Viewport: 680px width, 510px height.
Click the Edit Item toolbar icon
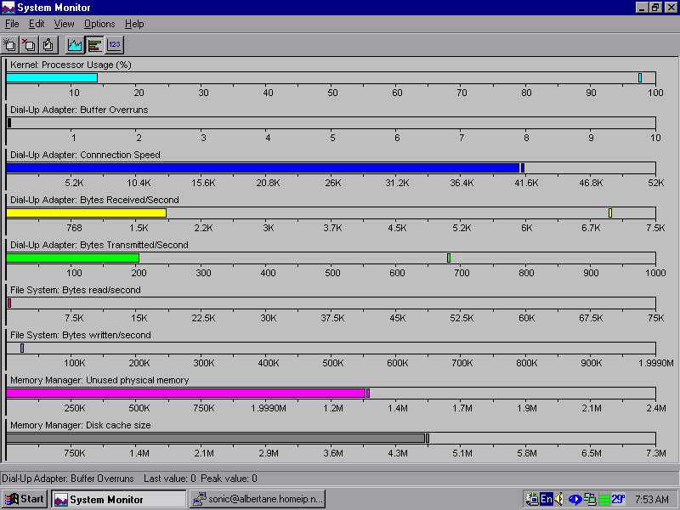48,44
